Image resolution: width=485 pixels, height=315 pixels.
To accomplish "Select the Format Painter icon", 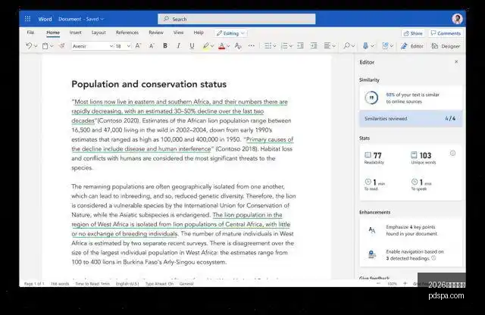I will pyautogui.click(x=62, y=46).
